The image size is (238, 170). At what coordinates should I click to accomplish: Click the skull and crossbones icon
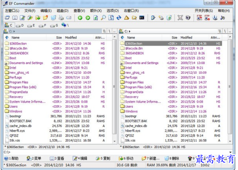click(180, 18)
